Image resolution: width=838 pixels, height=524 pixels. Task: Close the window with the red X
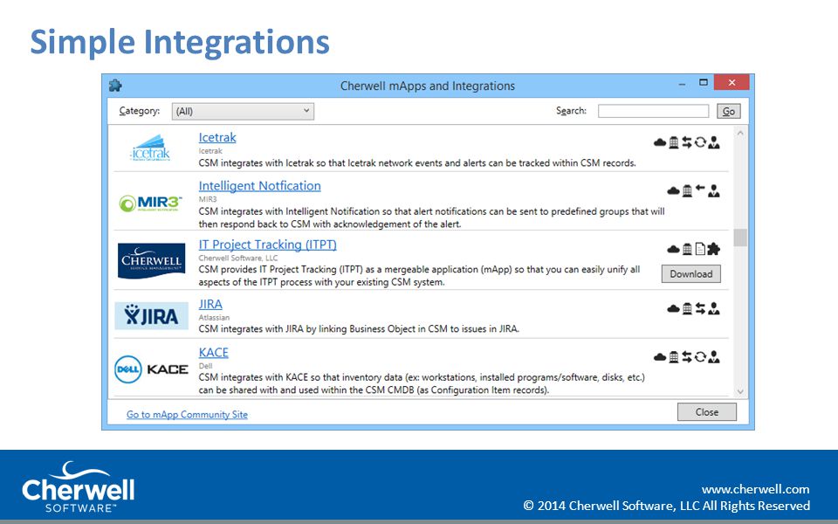(732, 82)
